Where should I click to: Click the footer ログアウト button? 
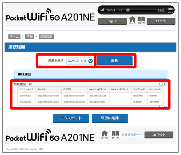tap(159, 134)
